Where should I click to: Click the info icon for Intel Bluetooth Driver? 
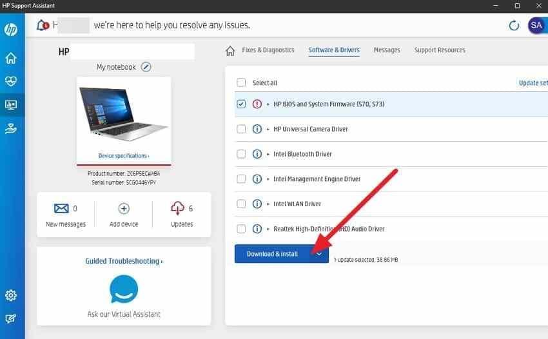(x=257, y=154)
